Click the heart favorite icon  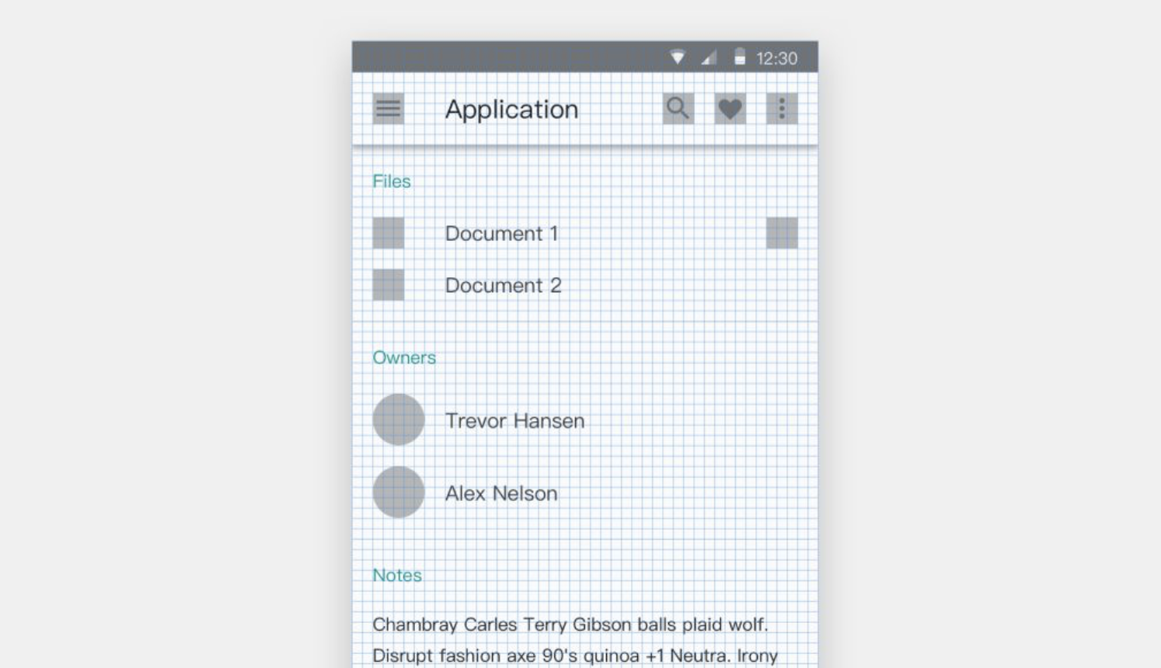(730, 109)
